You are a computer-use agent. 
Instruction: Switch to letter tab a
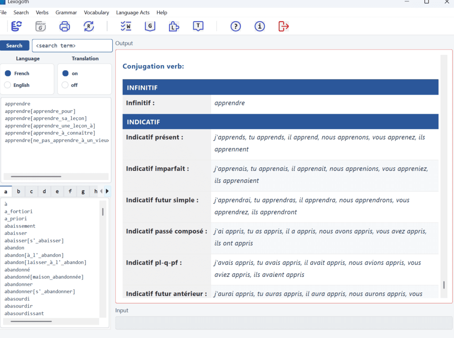coord(6,191)
